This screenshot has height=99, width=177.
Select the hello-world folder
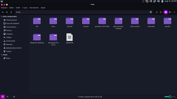pos(135,21)
